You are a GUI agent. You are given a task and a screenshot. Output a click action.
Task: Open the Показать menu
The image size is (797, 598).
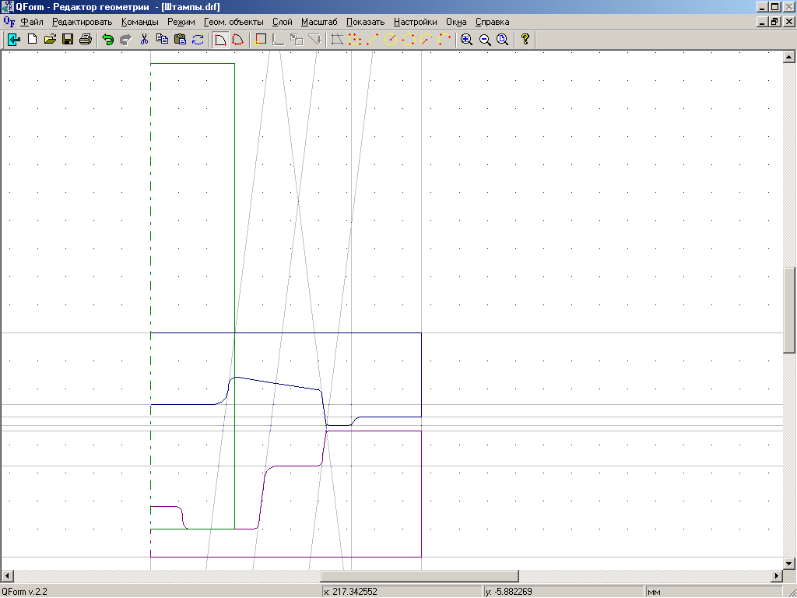pyautogui.click(x=366, y=22)
